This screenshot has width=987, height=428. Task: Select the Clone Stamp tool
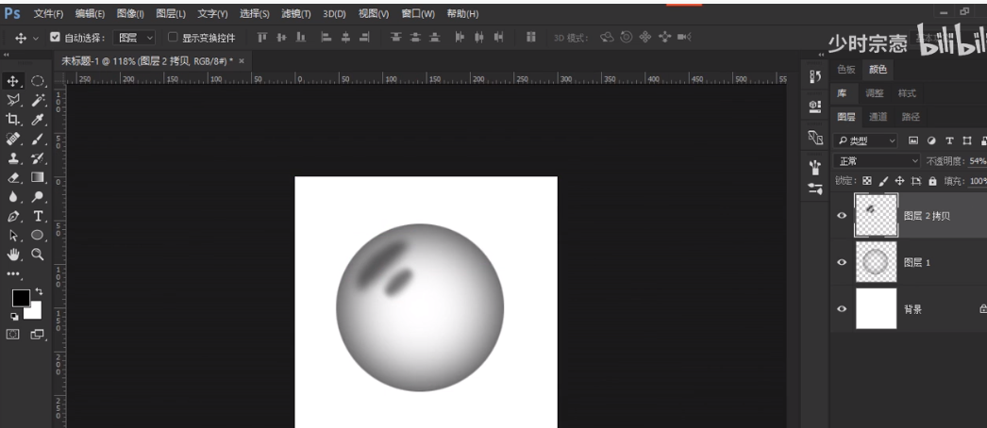[13, 158]
